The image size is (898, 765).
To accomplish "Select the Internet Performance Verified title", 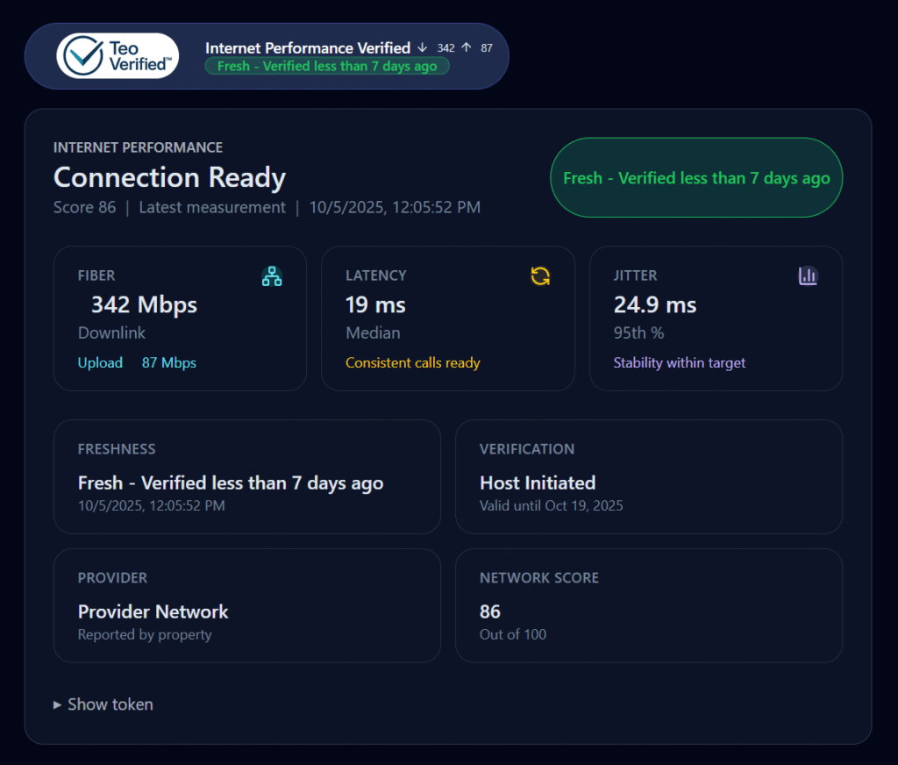I will [x=308, y=47].
